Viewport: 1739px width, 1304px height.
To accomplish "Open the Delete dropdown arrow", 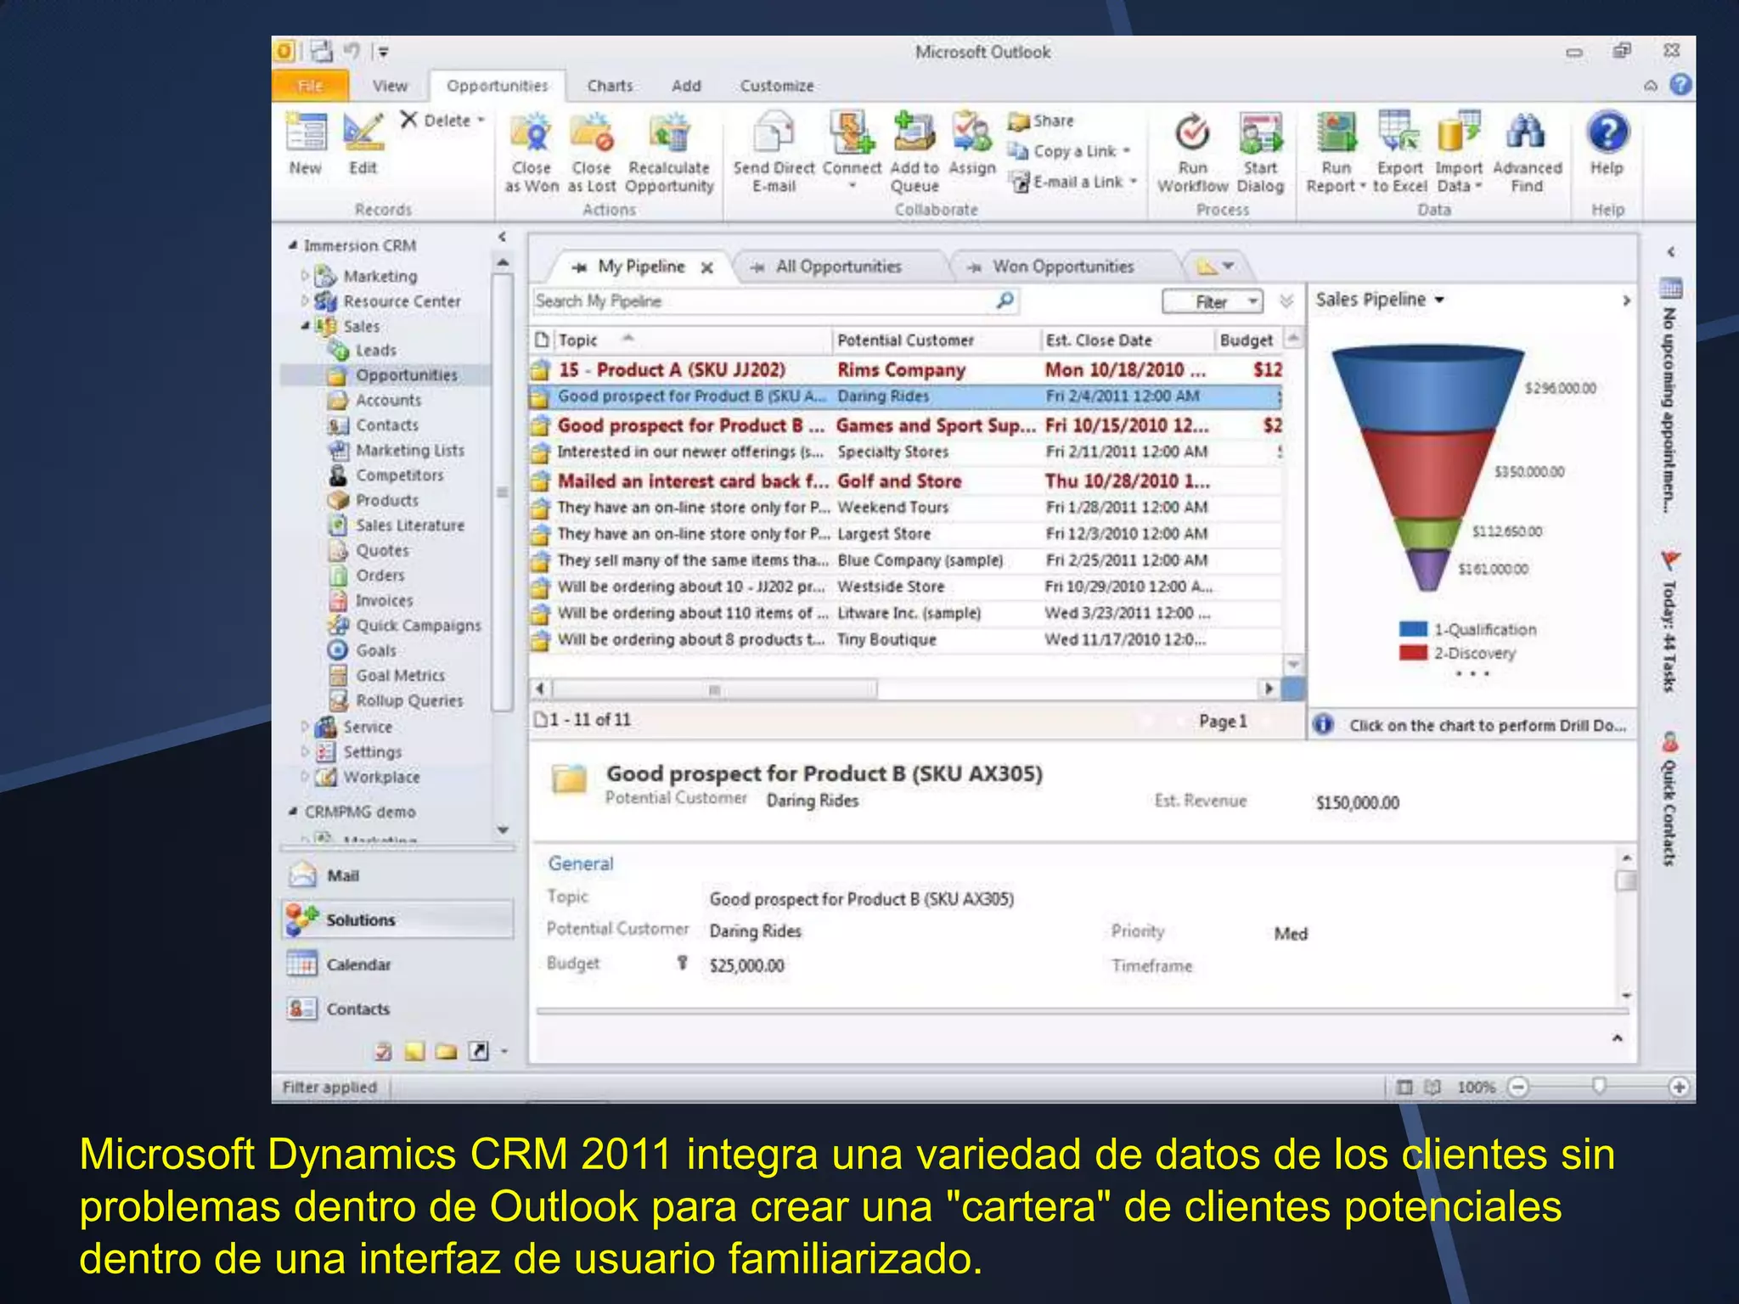I will pos(481,121).
